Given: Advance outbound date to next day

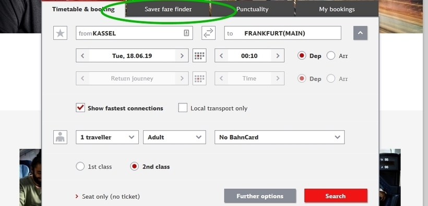Looking at the screenshot, I should coord(182,56).
